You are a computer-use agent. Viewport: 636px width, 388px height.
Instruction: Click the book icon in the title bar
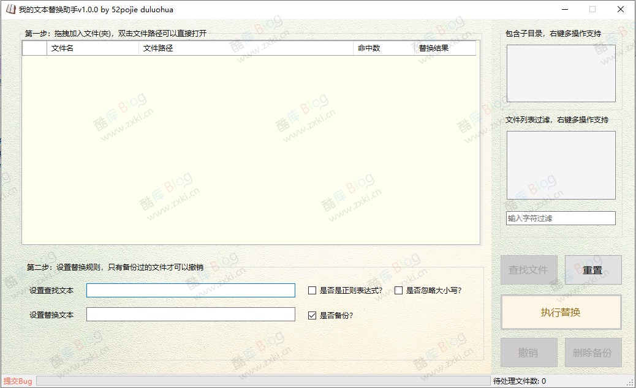click(x=9, y=9)
